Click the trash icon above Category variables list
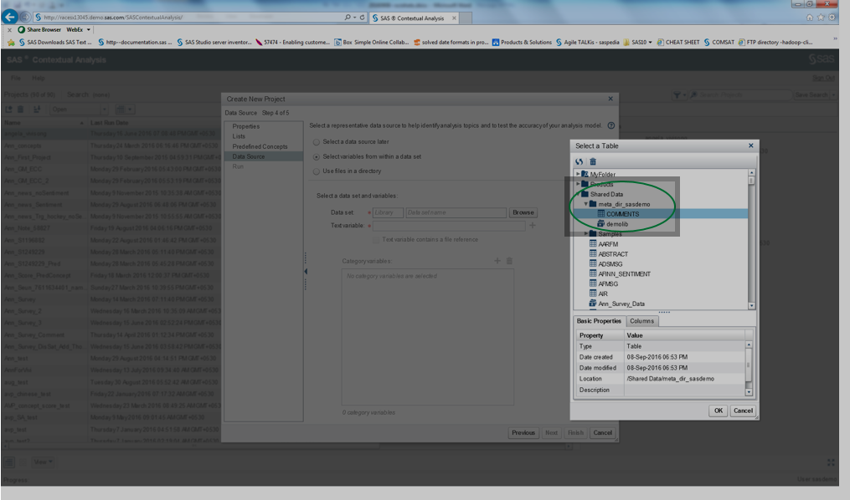This screenshot has width=850, height=500. [x=509, y=261]
